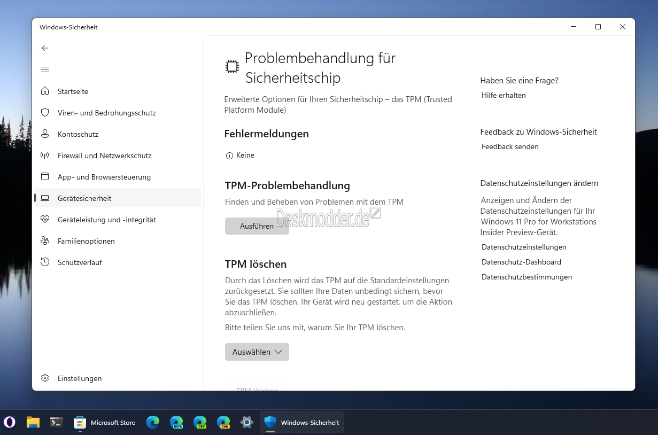
Task: Open the Feedback senden link
Action: (x=510, y=146)
